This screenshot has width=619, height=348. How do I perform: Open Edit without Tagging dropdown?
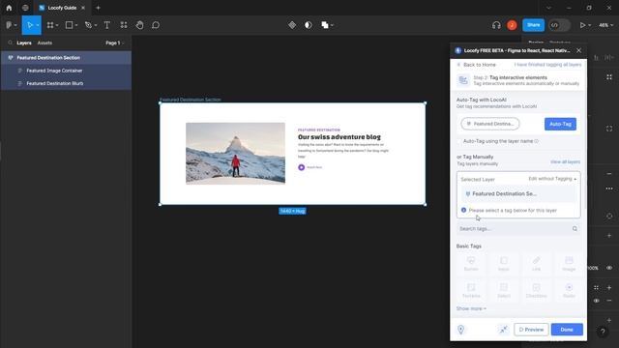pyautogui.click(x=552, y=179)
